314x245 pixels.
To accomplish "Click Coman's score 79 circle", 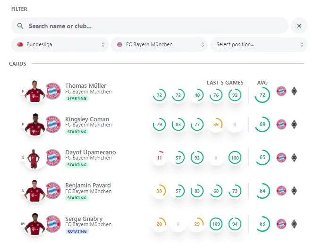I will coord(160,124).
